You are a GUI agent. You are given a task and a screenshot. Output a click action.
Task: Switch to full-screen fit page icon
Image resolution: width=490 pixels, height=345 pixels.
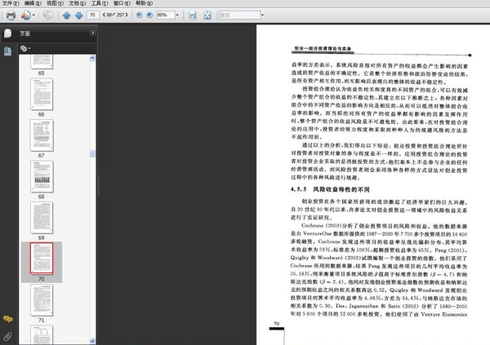coord(207,15)
